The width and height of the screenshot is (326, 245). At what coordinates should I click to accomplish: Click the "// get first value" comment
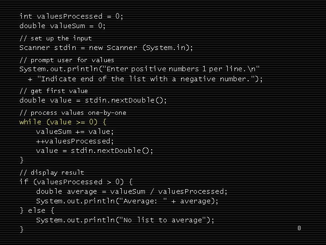coord(53,91)
